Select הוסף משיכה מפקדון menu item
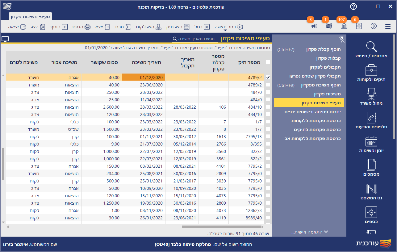Screen dimensions: 397x252 309,85
